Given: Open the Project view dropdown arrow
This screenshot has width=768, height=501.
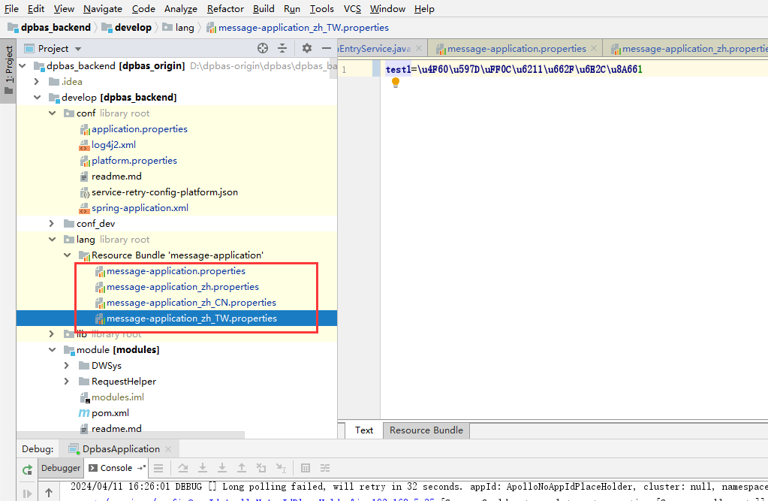Looking at the screenshot, I should click(78, 49).
